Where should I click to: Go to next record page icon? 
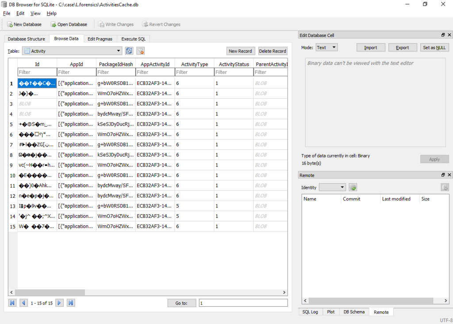click(x=59, y=303)
